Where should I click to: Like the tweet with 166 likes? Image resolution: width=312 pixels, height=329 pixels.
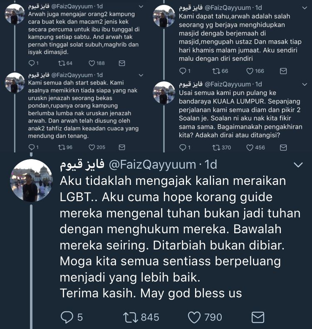[x=250, y=71]
